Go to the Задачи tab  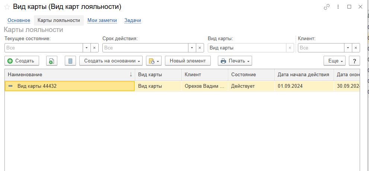tap(133, 20)
